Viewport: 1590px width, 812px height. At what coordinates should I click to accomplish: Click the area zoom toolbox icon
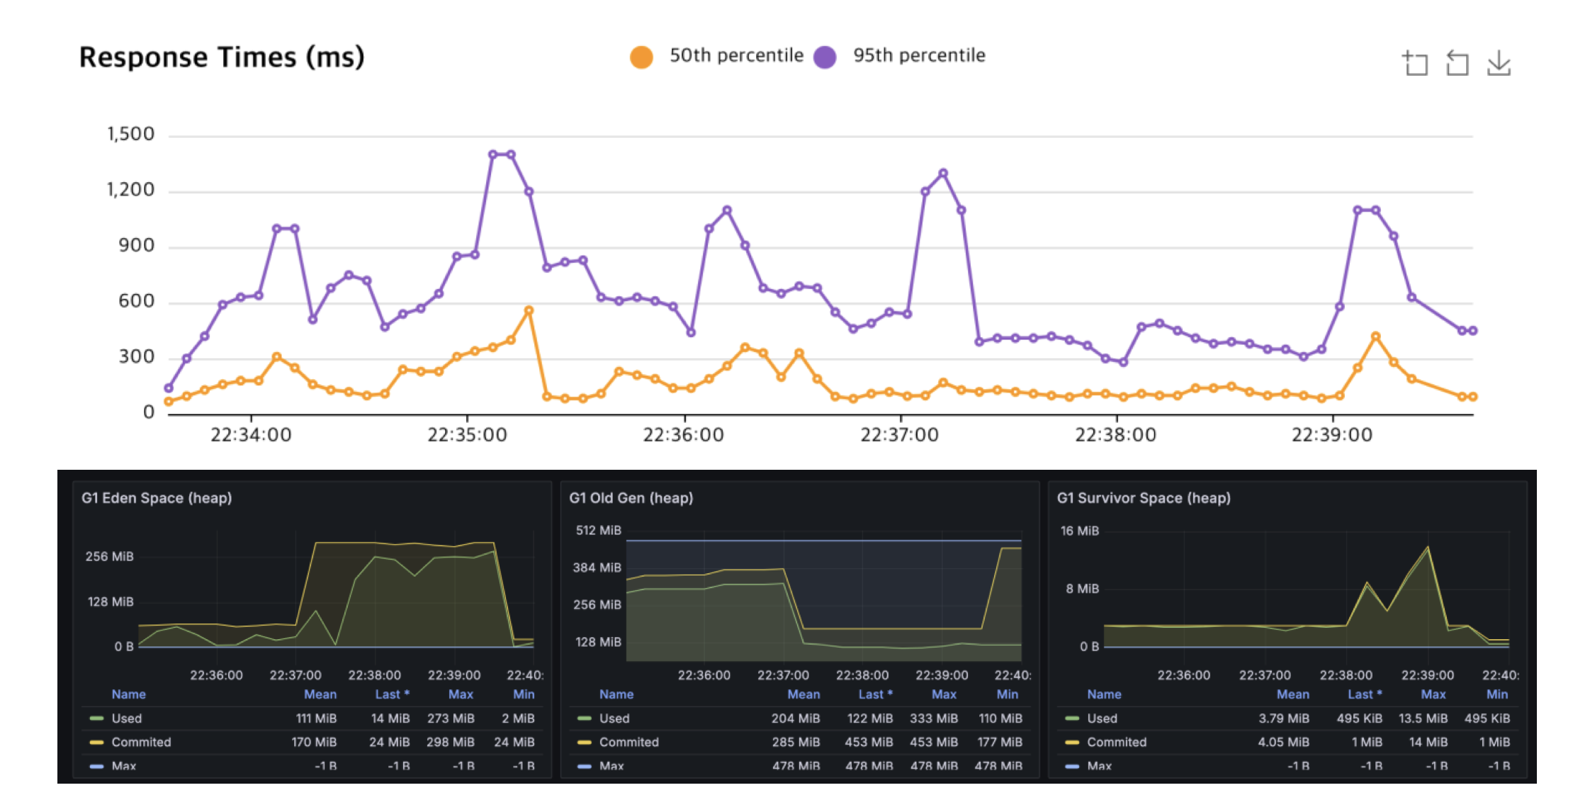pyautogui.click(x=1415, y=64)
